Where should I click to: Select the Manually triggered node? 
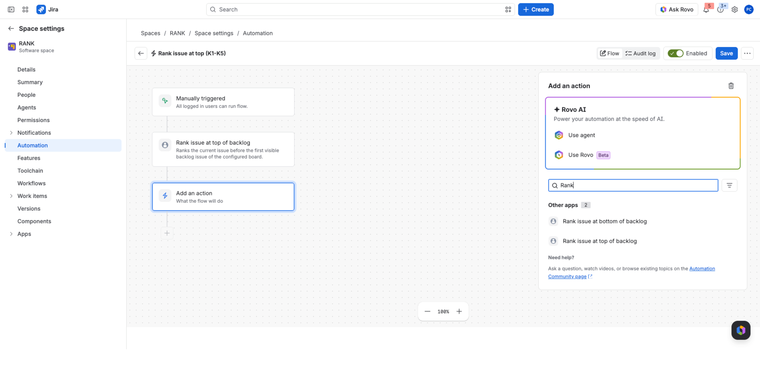[223, 102]
